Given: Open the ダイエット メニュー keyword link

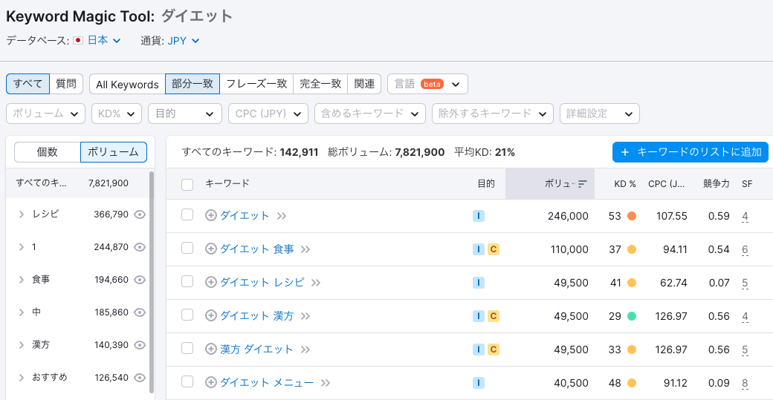Looking at the screenshot, I should pos(267,383).
